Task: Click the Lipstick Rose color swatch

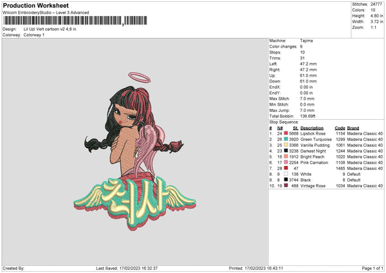Action: pos(286,133)
